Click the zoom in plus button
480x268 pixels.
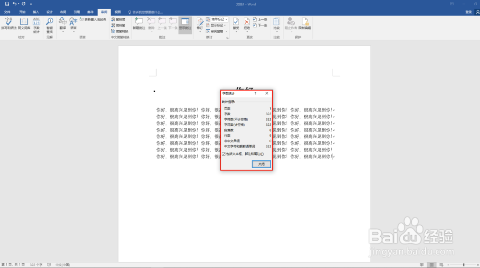478,265
